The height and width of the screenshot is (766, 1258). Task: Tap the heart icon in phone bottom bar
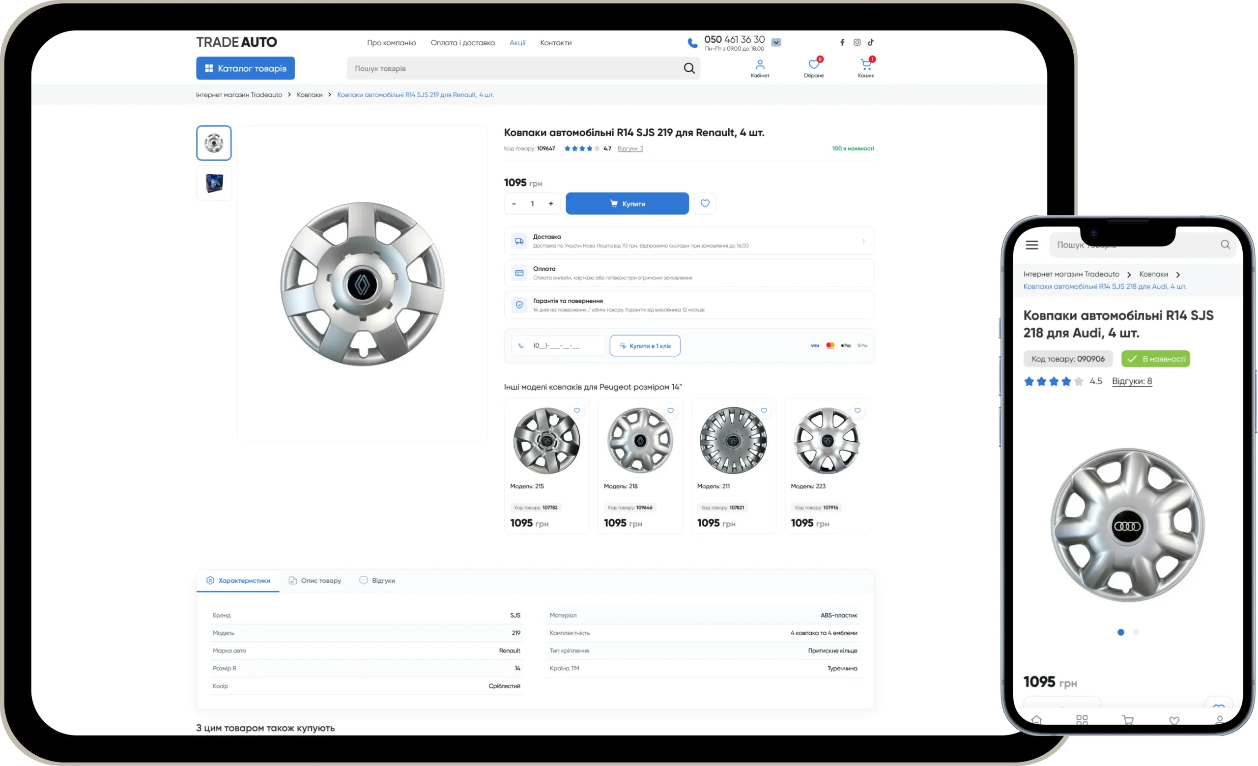(x=1174, y=720)
